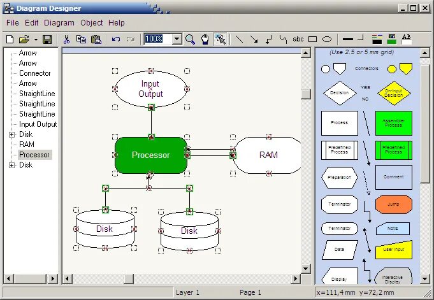
Task: Click the canvas horizontal scrollbar right arrow
Action: point(296,278)
